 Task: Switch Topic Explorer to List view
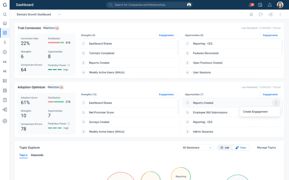coord(224,148)
